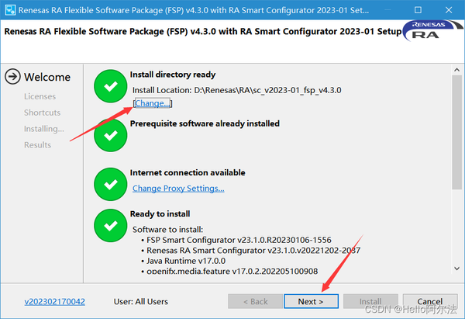Image resolution: width=465 pixels, height=319 pixels.
Task: Go to the Licenses step
Action: 40,97
